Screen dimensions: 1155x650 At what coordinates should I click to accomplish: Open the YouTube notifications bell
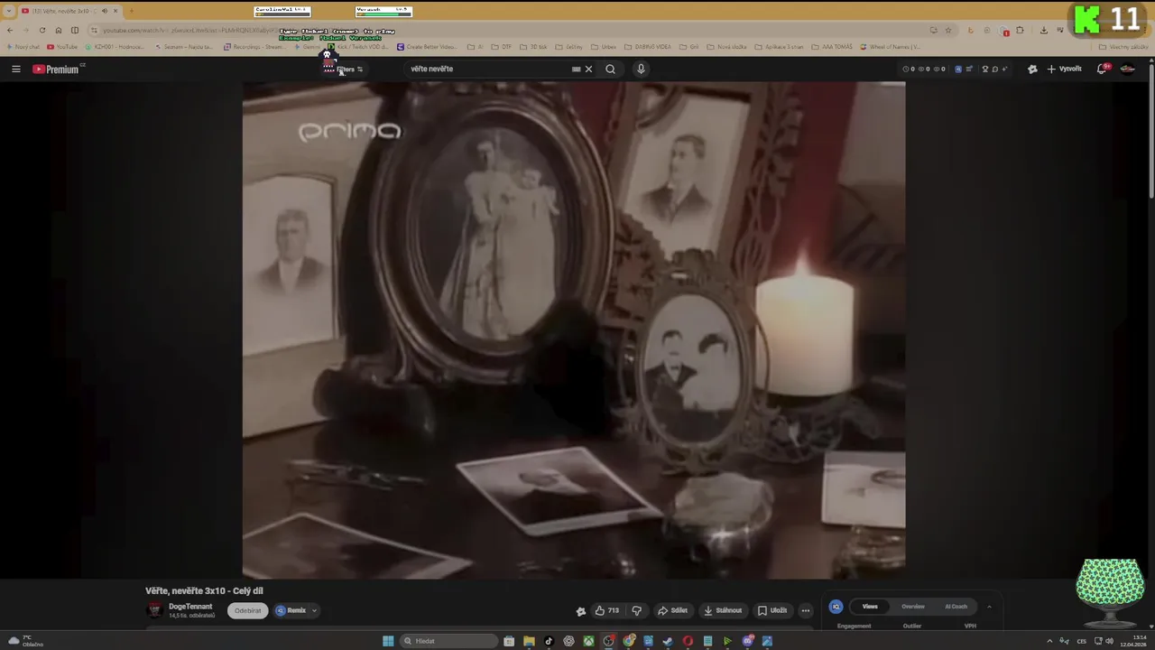coord(1102,69)
